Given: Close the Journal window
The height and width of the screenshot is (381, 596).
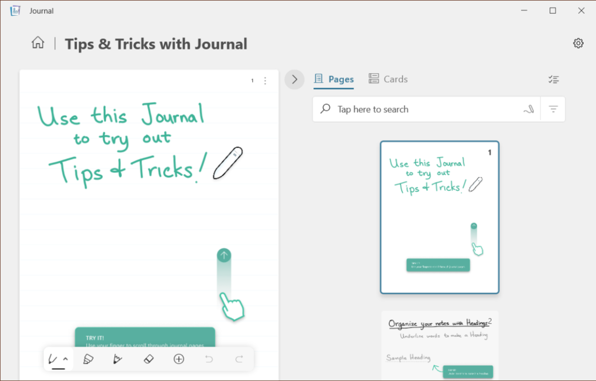Looking at the screenshot, I should pos(581,10).
